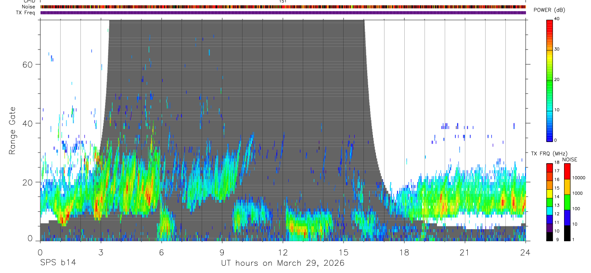
Task: Click the 100 label on NOISE colorbar
Action: [x=576, y=208]
